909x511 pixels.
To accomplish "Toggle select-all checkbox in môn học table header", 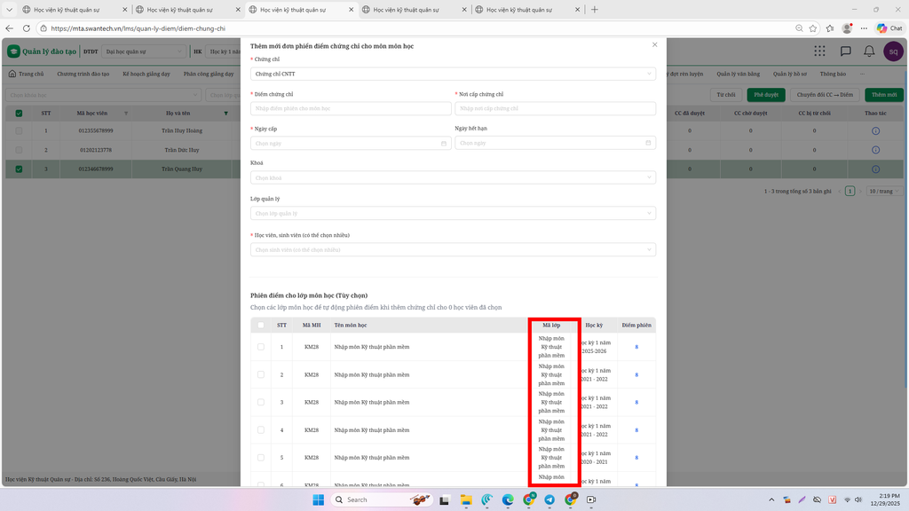I will (261, 325).
